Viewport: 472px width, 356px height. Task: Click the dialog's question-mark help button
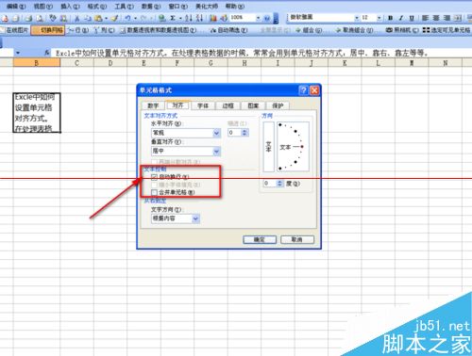tap(303, 90)
